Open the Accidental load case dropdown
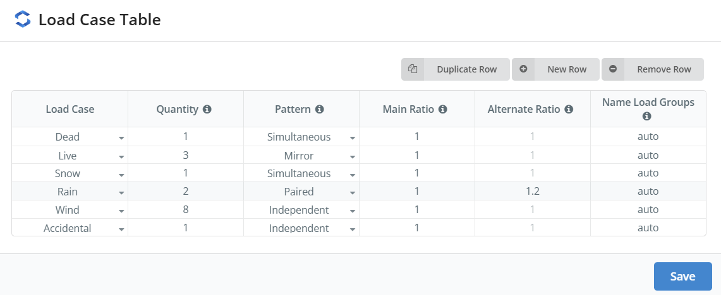Screen dimensions: 721x295 121,229
